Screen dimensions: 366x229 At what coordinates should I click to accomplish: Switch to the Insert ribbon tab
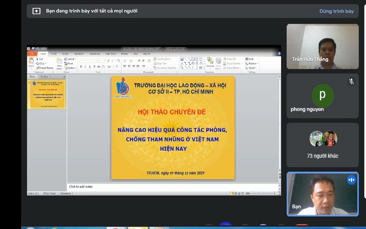pos(54,54)
